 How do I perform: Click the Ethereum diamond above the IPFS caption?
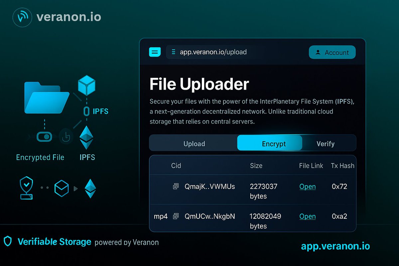tap(86, 138)
